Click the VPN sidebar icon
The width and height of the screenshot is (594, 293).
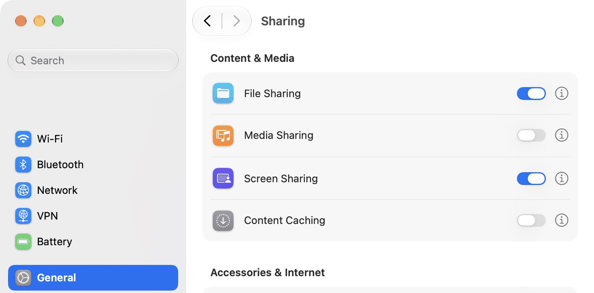[x=23, y=216]
